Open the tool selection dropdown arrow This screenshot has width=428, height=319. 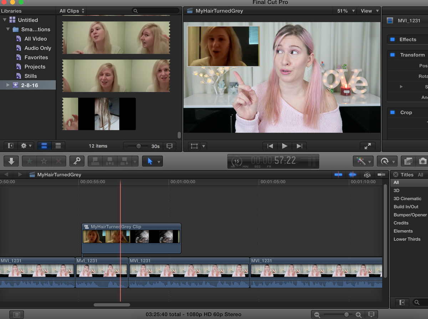click(x=159, y=162)
